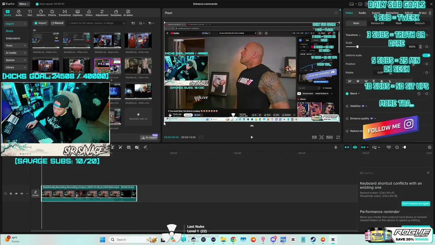Open the Transitions tab
Viewport: 435px width, 245px height.
click(x=65, y=13)
